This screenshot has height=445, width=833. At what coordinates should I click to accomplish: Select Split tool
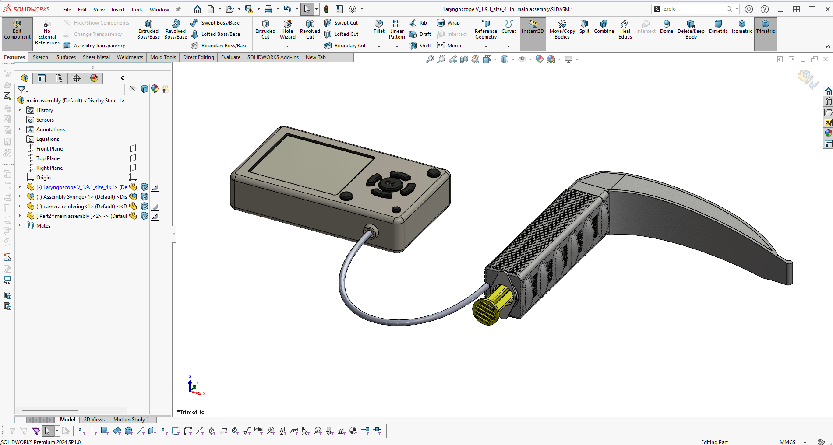click(584, 27)
